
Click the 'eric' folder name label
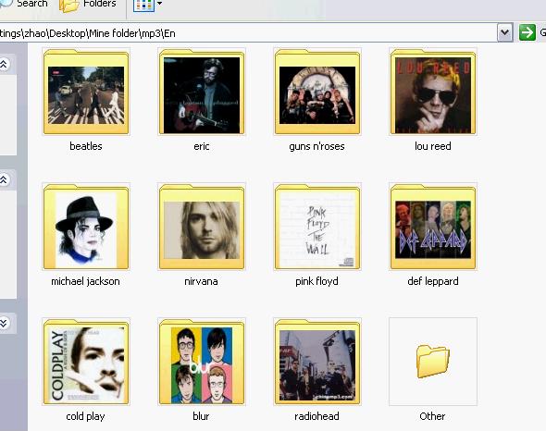(x=202, y=146)
